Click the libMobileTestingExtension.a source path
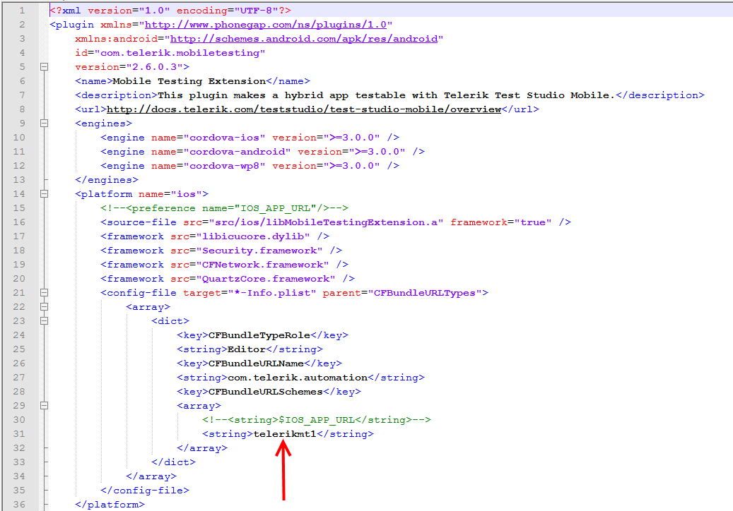This screenshot has width=733, height=511. [x=326, y=222]
